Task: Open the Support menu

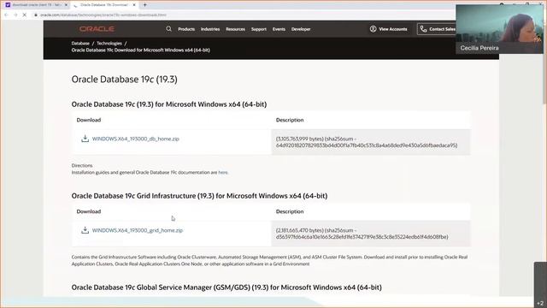Action: 259,29
